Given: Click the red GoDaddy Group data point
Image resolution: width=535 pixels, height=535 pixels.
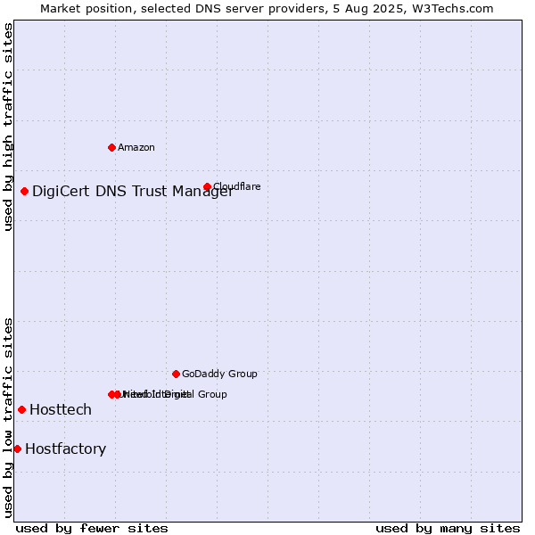Looking at the screenshot, I should pos(176,374).
